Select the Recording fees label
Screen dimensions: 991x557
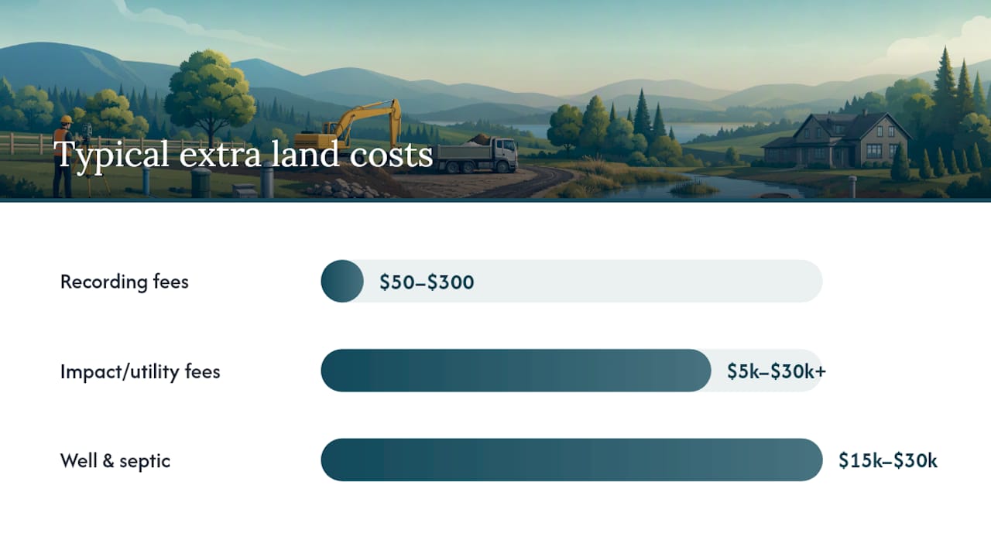(125, 282)
